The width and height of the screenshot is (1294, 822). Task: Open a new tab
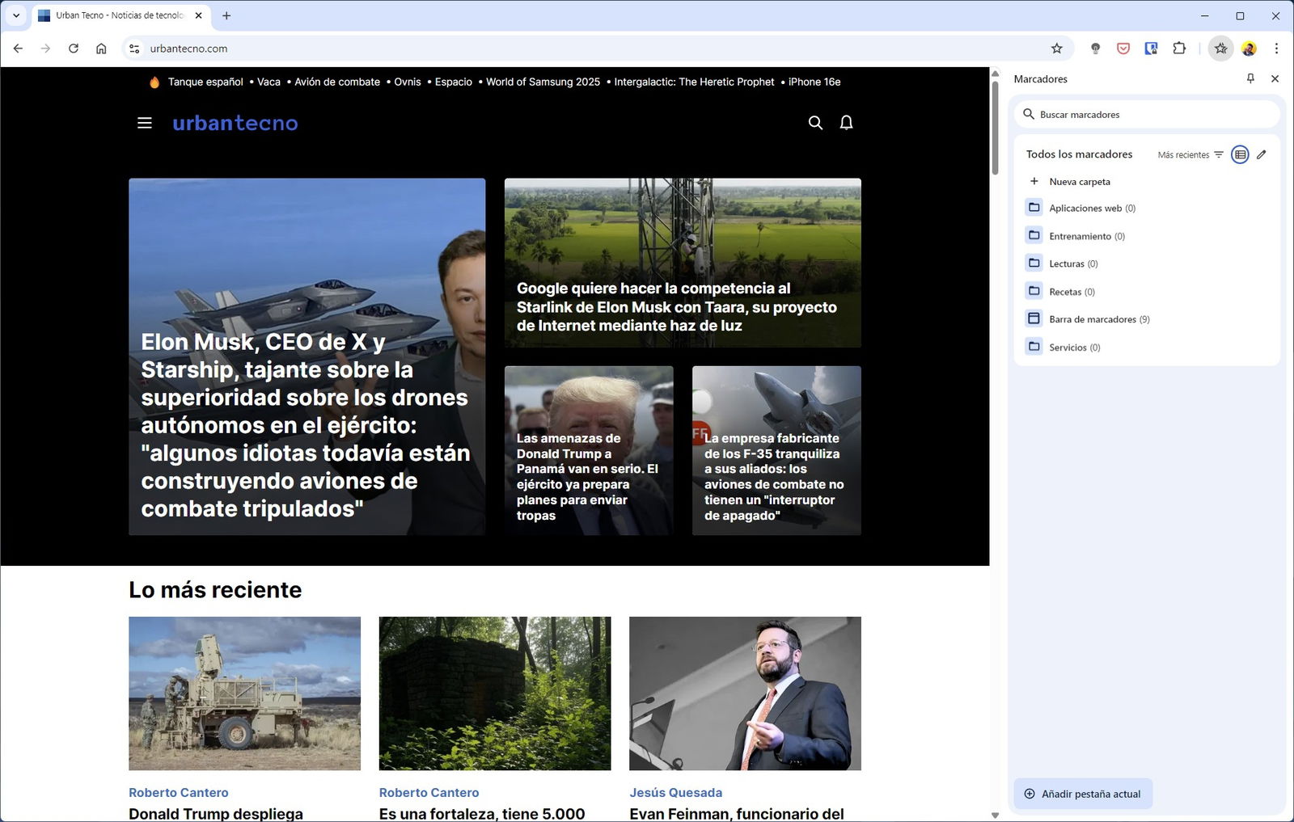(226, 15)
